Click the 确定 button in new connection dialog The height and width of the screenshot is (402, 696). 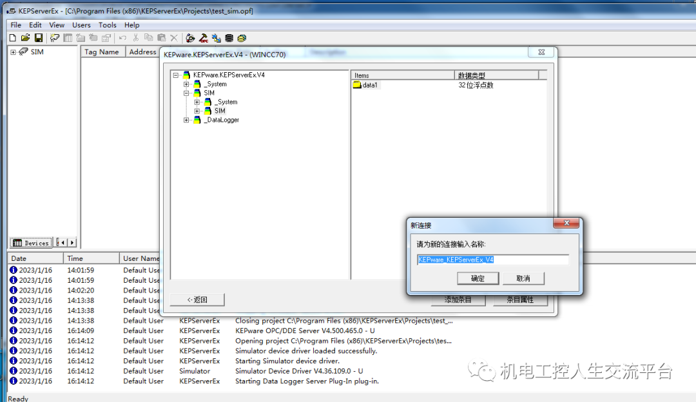(478, 278)
